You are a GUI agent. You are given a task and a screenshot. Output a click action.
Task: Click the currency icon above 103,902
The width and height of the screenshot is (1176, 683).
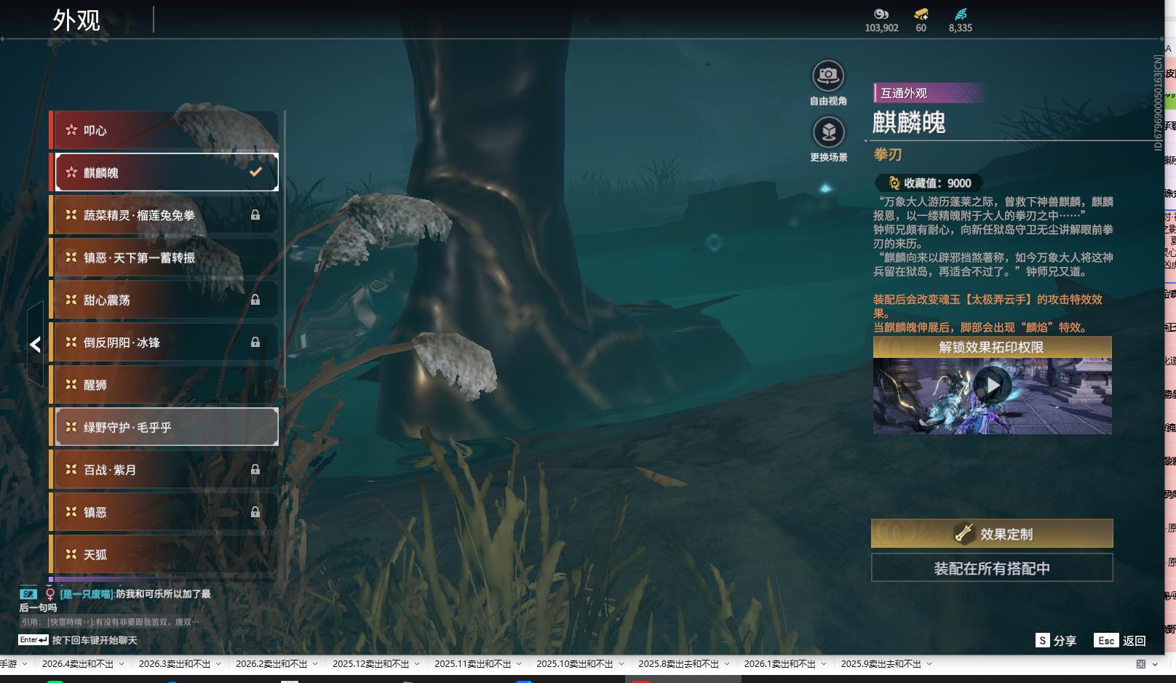click(x=881, y=14)
